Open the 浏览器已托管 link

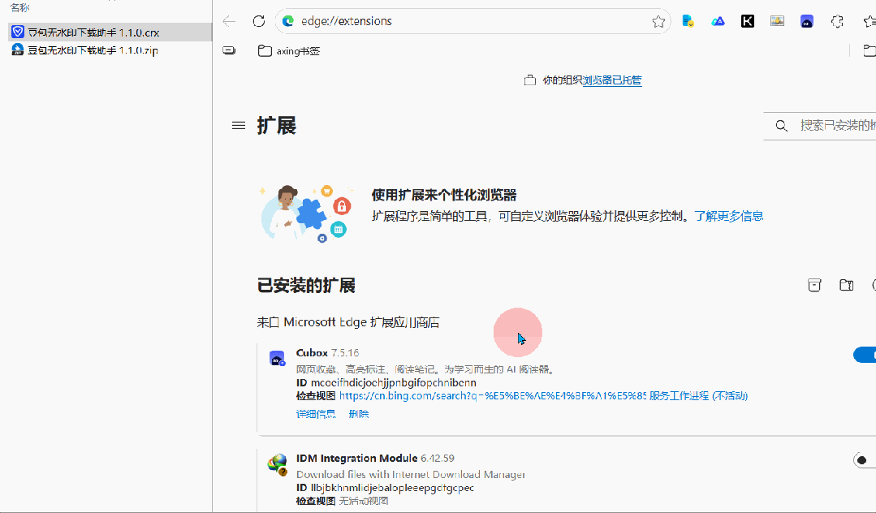tap(612, 80)
